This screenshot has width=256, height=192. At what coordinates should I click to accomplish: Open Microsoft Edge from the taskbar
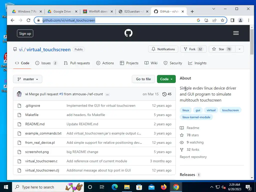coord(114,187)
